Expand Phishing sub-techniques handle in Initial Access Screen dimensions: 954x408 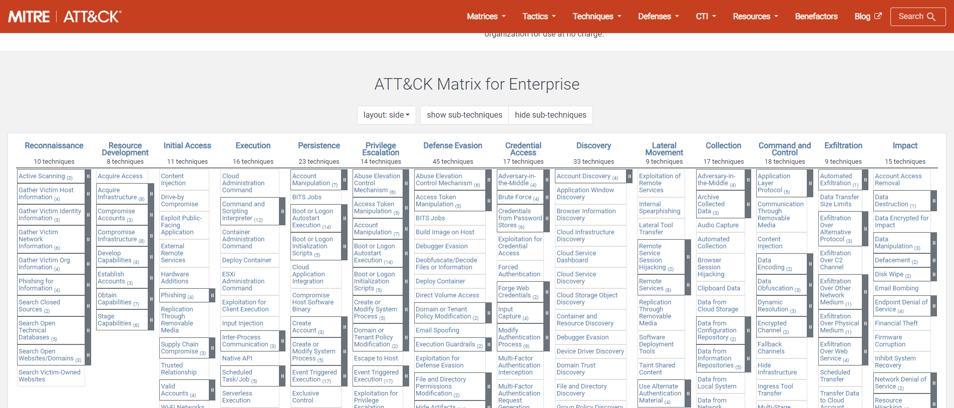212,295
